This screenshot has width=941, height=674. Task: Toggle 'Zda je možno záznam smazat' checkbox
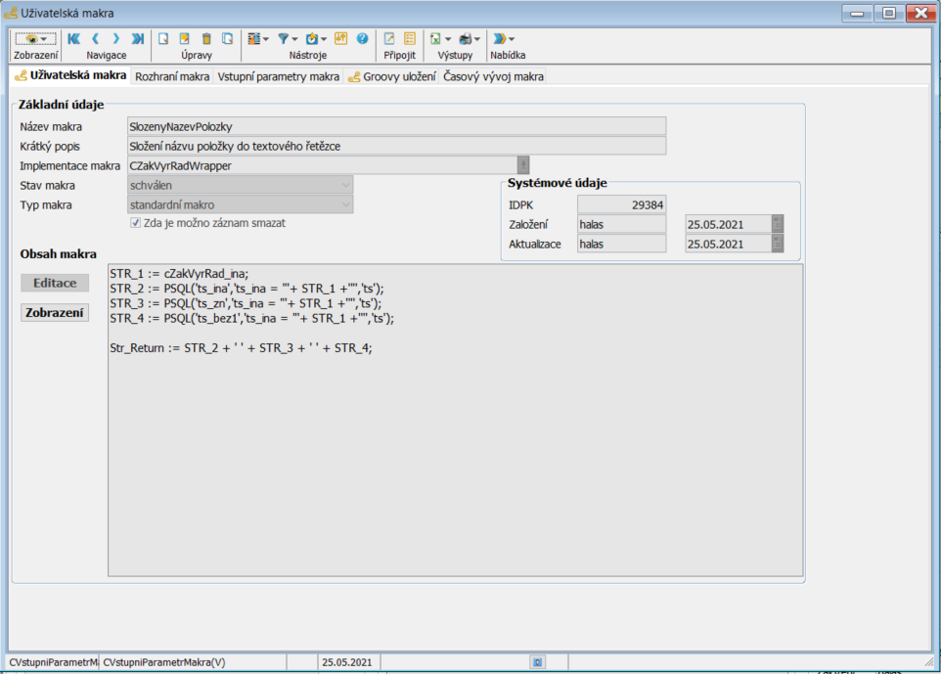(135, 223)
